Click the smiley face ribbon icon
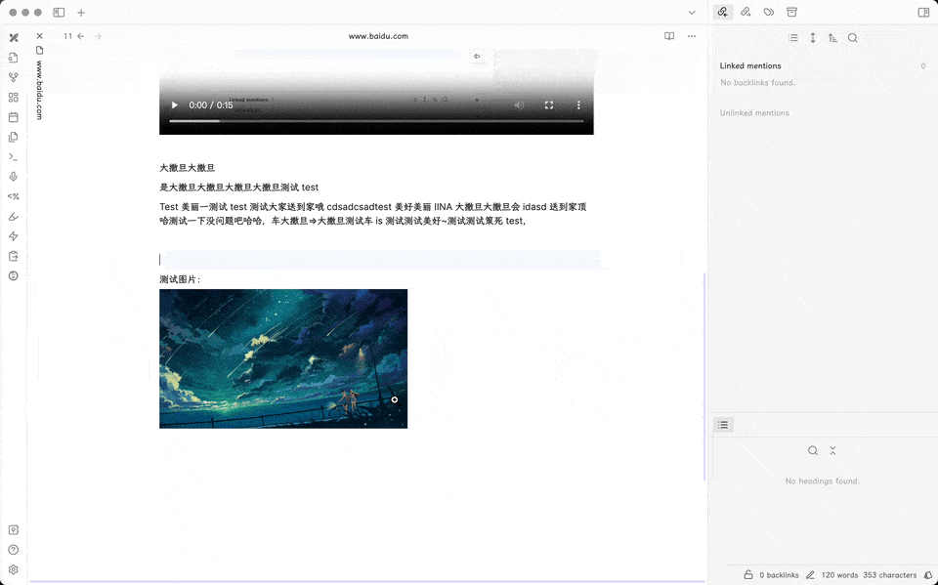The height and width of the screenshot is (585, 938). (14, 275)
